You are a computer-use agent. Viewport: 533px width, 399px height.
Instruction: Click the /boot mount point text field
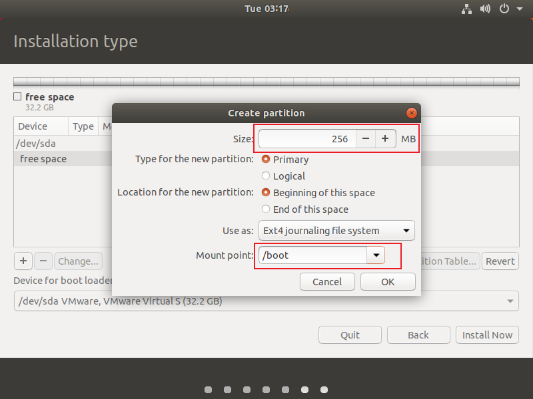(312, 255)
